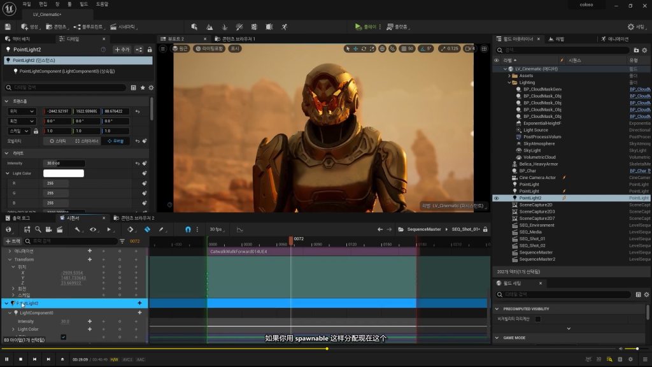Toggle visibility eye for PointLight2 in outliner
This screenshot has height=367, width=652.
point(497,198)
